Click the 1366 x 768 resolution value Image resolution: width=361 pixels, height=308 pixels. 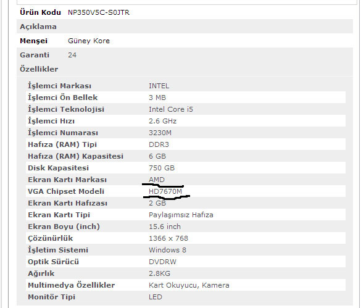click(x=168, y=238)
